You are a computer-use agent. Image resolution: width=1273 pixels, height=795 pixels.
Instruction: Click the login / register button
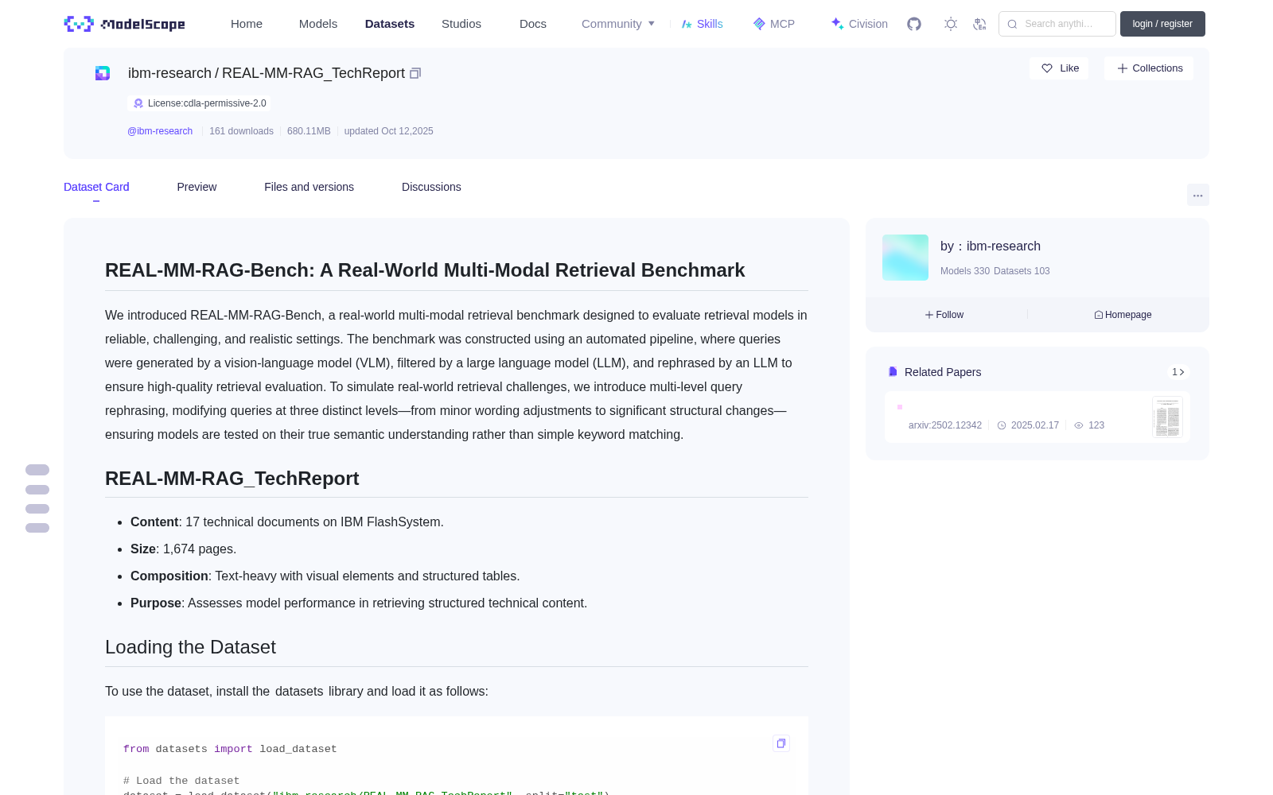(x=1162, y=24)
